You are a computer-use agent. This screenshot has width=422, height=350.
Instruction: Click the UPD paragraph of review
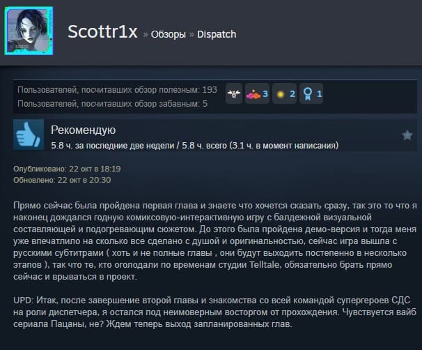click(x=214, y=312)
